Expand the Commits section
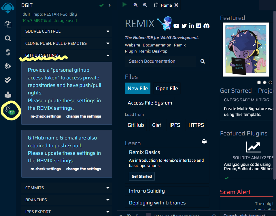Image resolution: width=276 pixels, height=216 pixels. point(67,188)
